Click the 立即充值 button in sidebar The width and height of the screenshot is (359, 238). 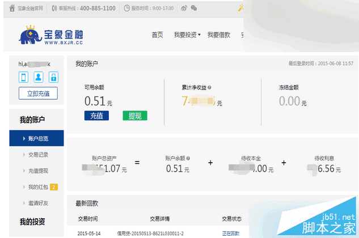pyautogui.click(x=38, y=93)
